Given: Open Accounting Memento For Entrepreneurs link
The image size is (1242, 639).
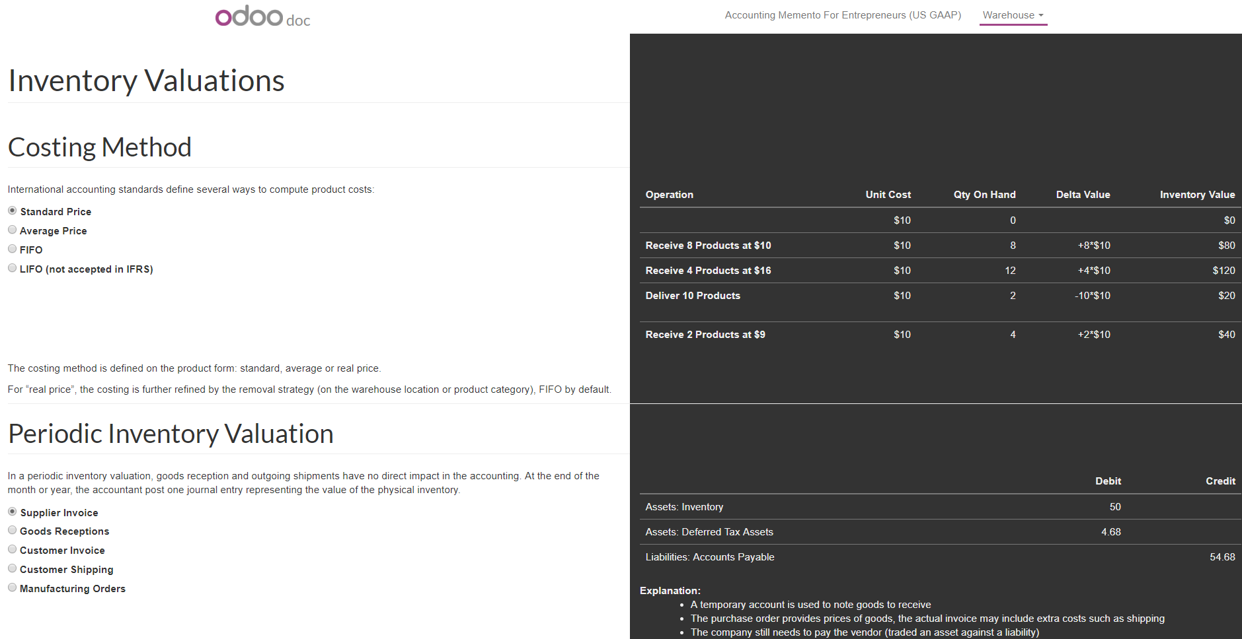Looking at the screenshot, I should [x=842, y=15].
